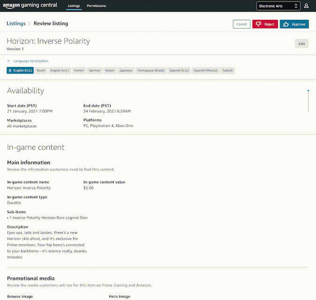Approve the listing
Image resolution: width=316 pixels, height=300 pixels.
click(x=294, y=24)
